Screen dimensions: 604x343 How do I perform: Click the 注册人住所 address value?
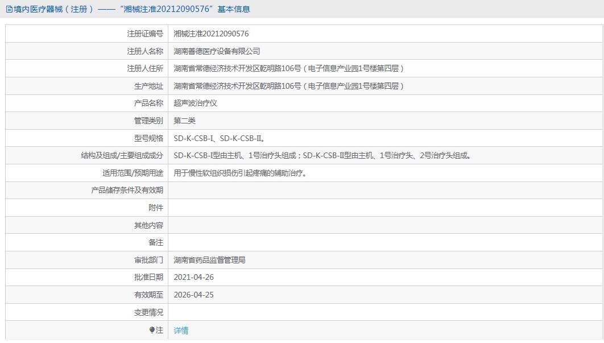click(x=288, y=69)
